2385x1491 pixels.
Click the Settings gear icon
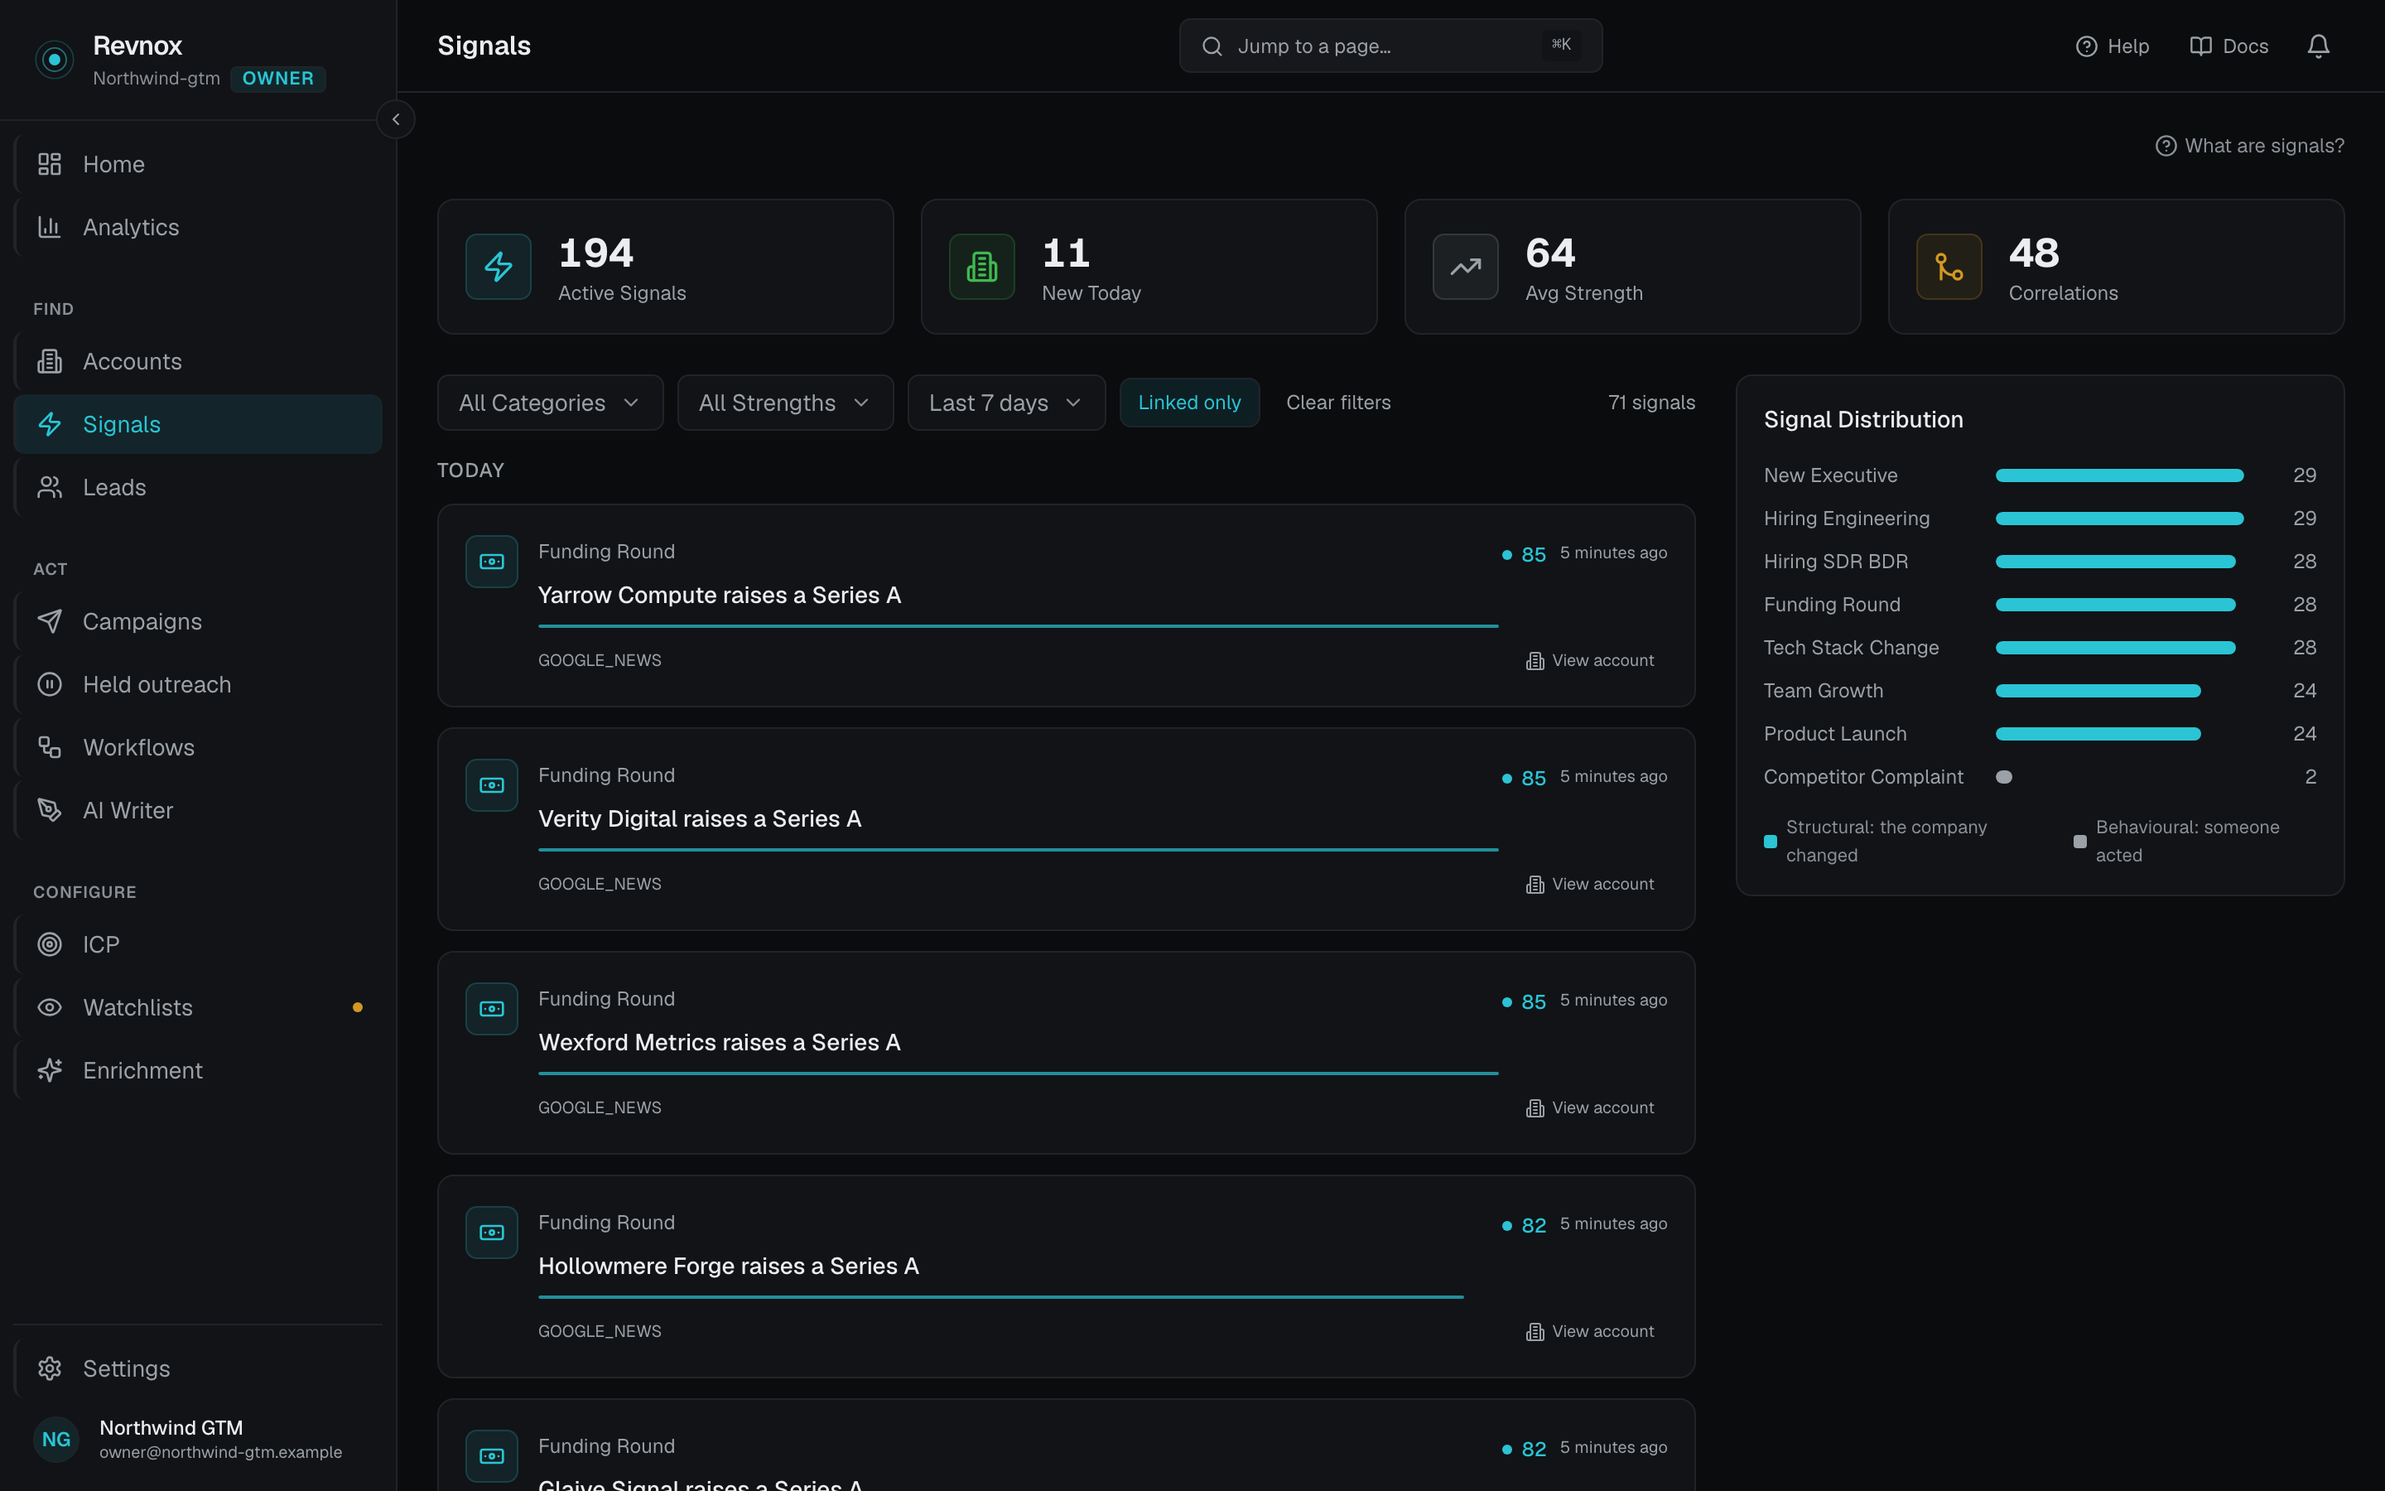pos(50,1368)
